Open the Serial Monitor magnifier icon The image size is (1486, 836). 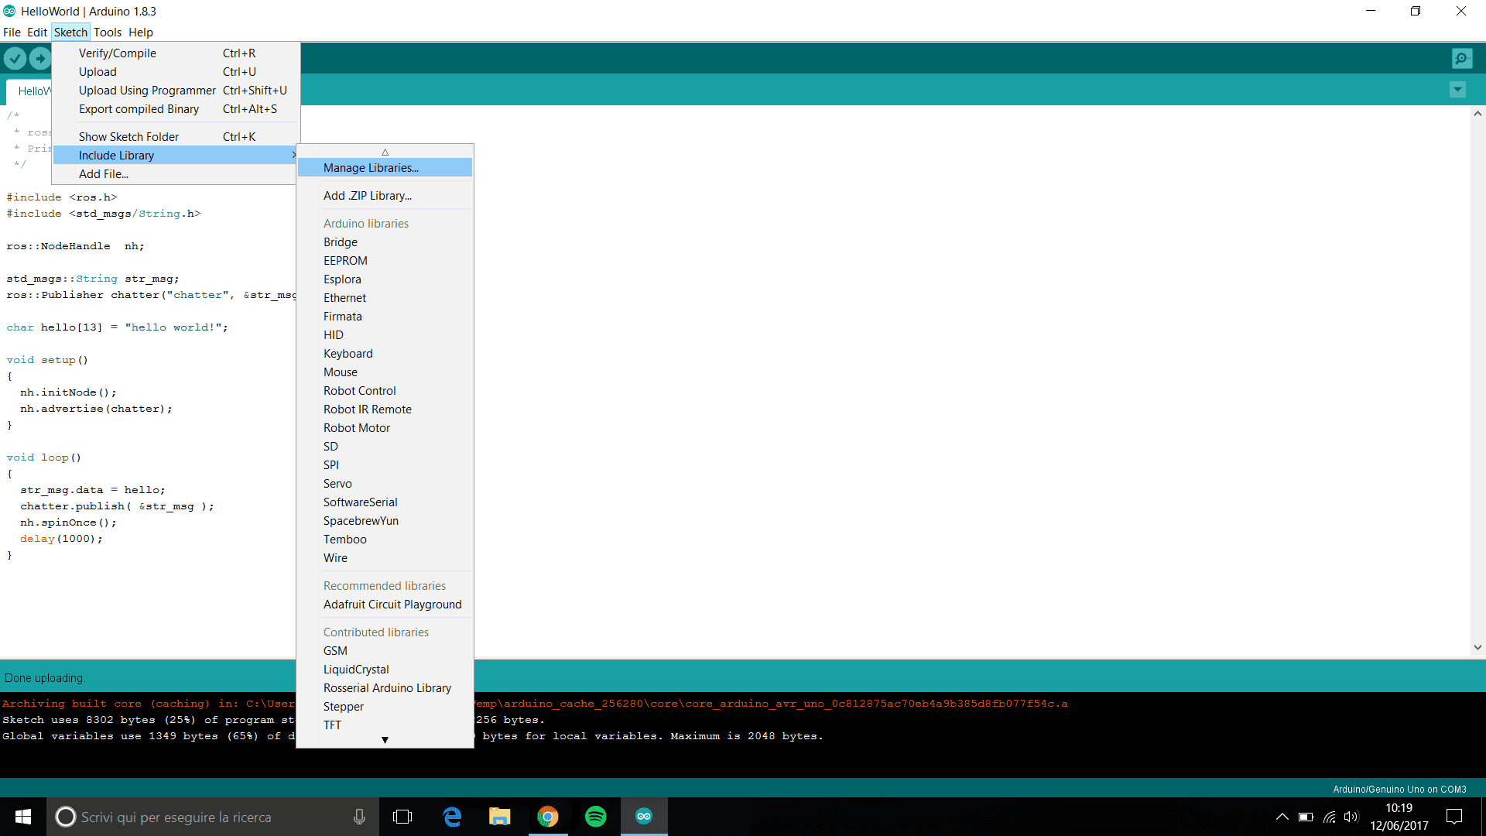point(1461,58)
